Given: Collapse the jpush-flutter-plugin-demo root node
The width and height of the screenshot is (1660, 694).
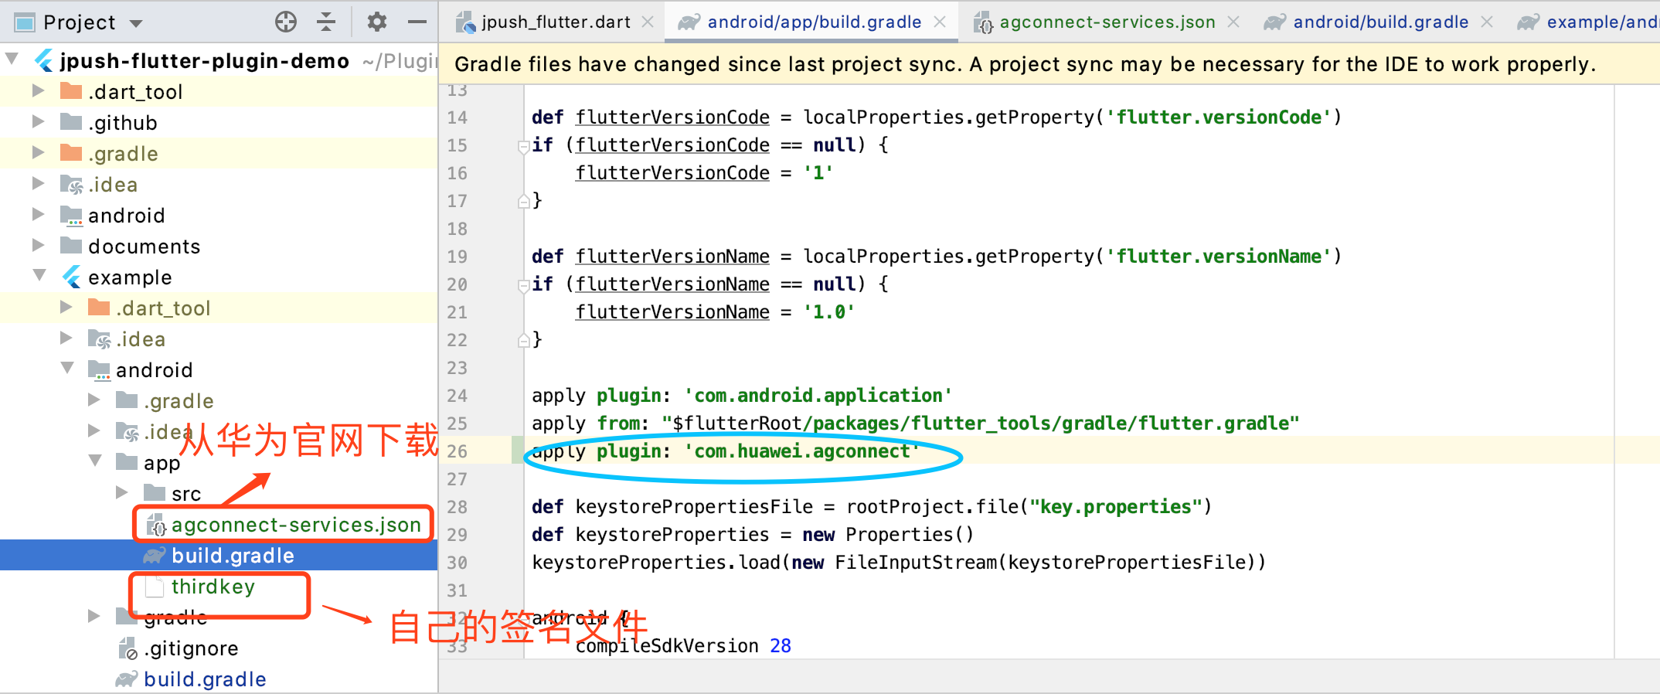Looking at the screenshot, I should (x=12, y=60).
